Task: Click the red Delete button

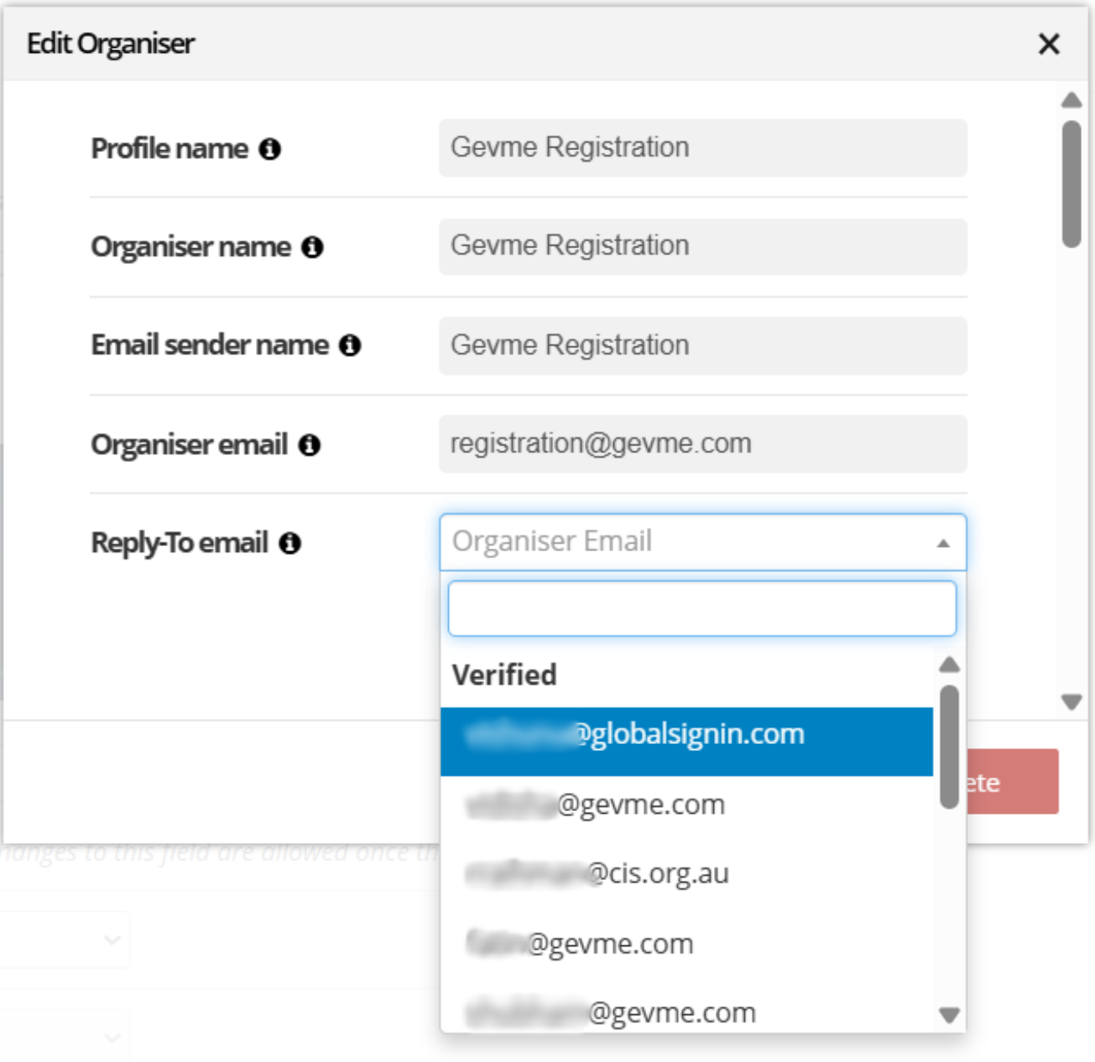Action: point(1012,782)
